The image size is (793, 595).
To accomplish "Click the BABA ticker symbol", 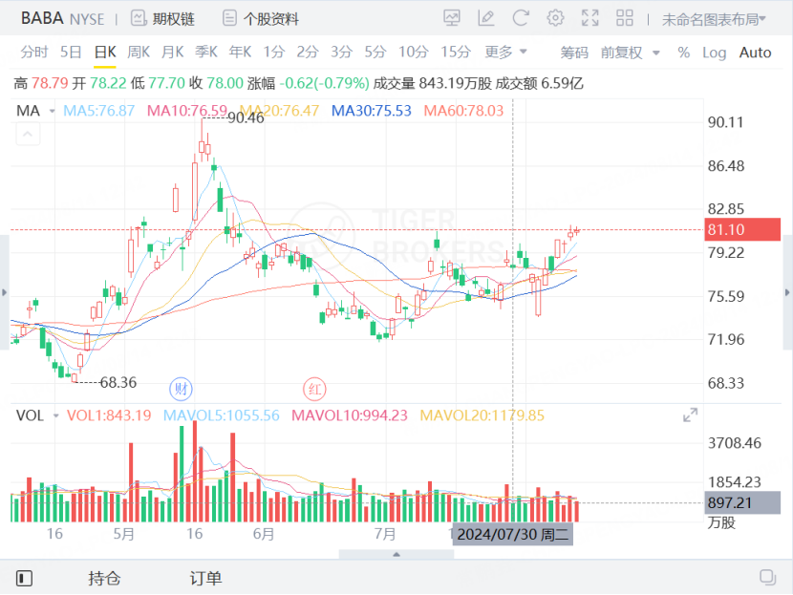I will click(x=42, y=19).
